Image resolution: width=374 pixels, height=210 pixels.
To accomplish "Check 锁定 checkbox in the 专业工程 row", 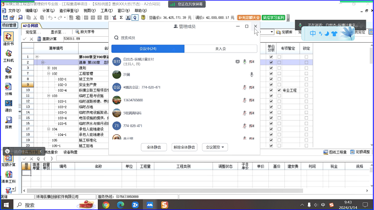I will [x=306, y=90].
